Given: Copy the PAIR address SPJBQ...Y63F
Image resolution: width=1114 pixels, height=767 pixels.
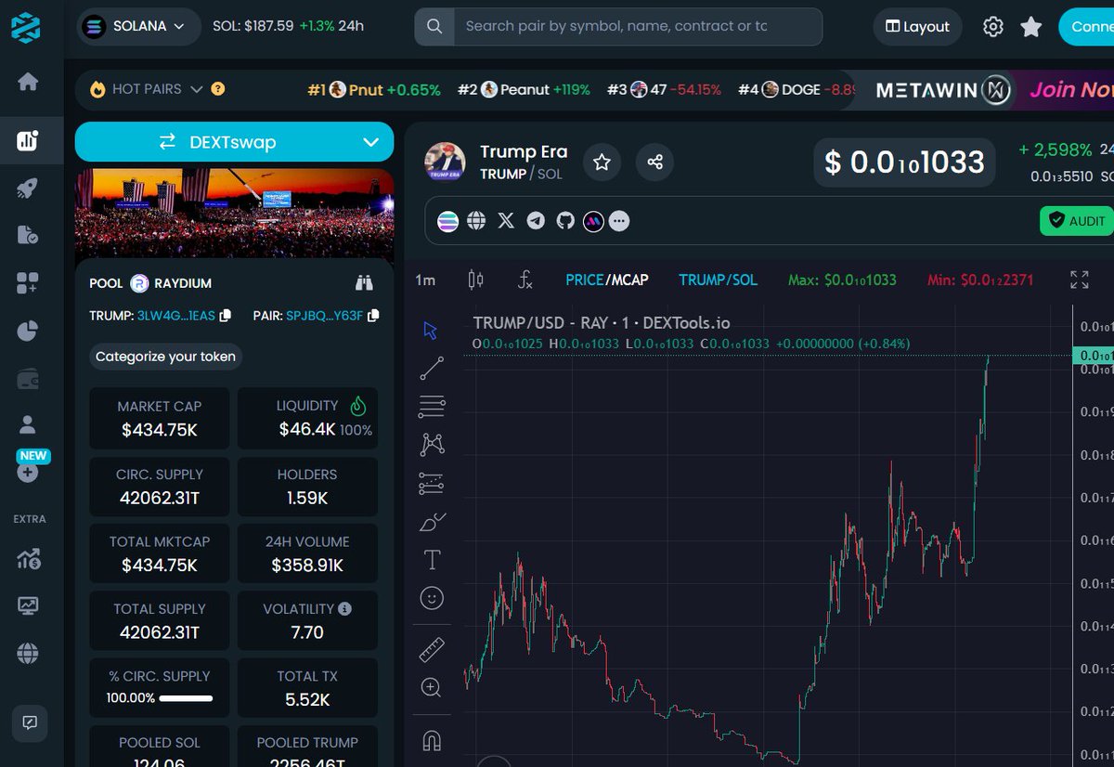Looking at the screenshot, I should point(373,316).
